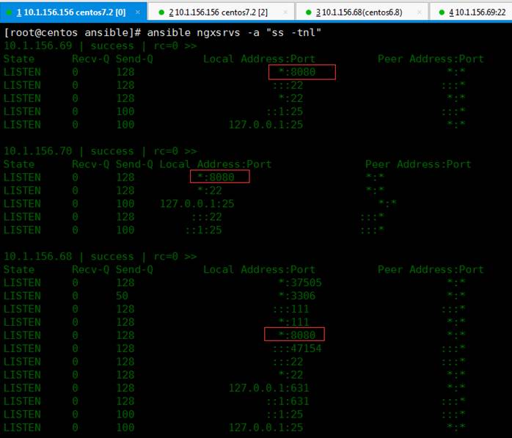512x438 pixels.
Task: Click *:8080 in the 10.1.156.68 output
Action: click(x=297, y=335)
